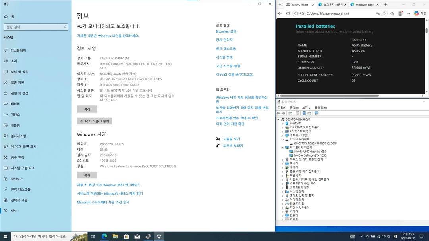Open Mail app from taskbar
Image resolution: width=429 pixels, height=241 pixels.
click(137, 236)
